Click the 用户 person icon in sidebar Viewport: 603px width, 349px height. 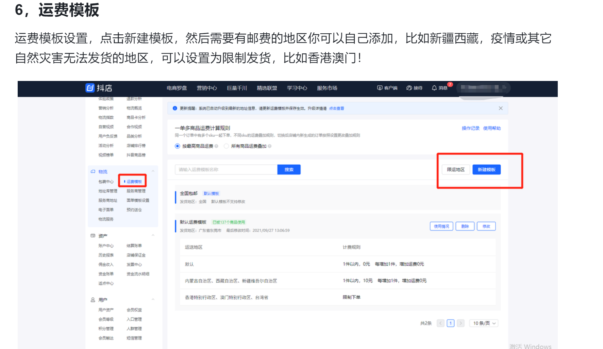coord(93,300)
